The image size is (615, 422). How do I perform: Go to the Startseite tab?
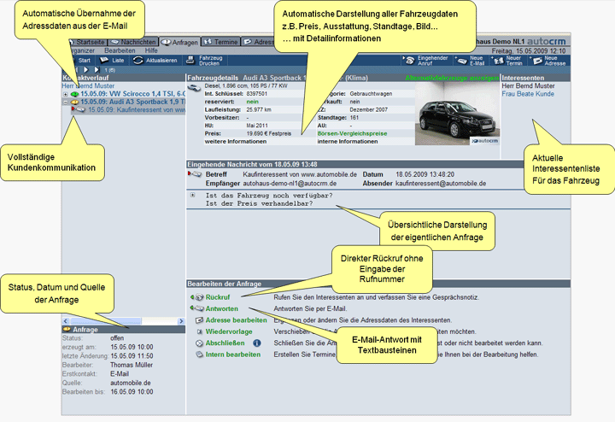click(87, 42)
